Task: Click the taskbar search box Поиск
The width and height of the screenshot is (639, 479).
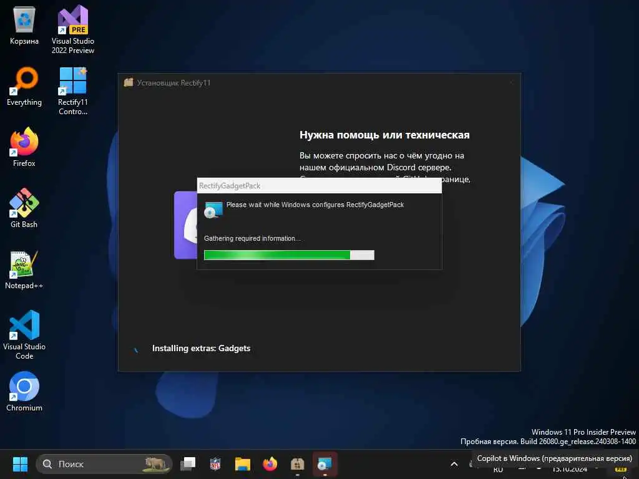Action: 104,464
